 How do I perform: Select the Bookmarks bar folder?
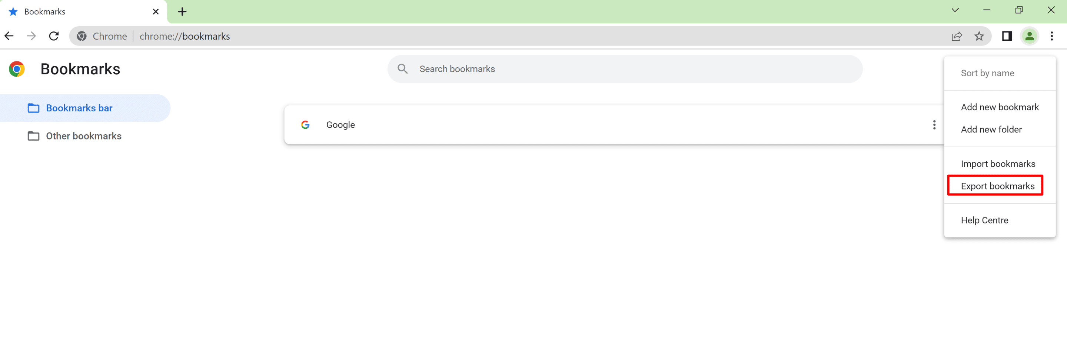(79, 108)
